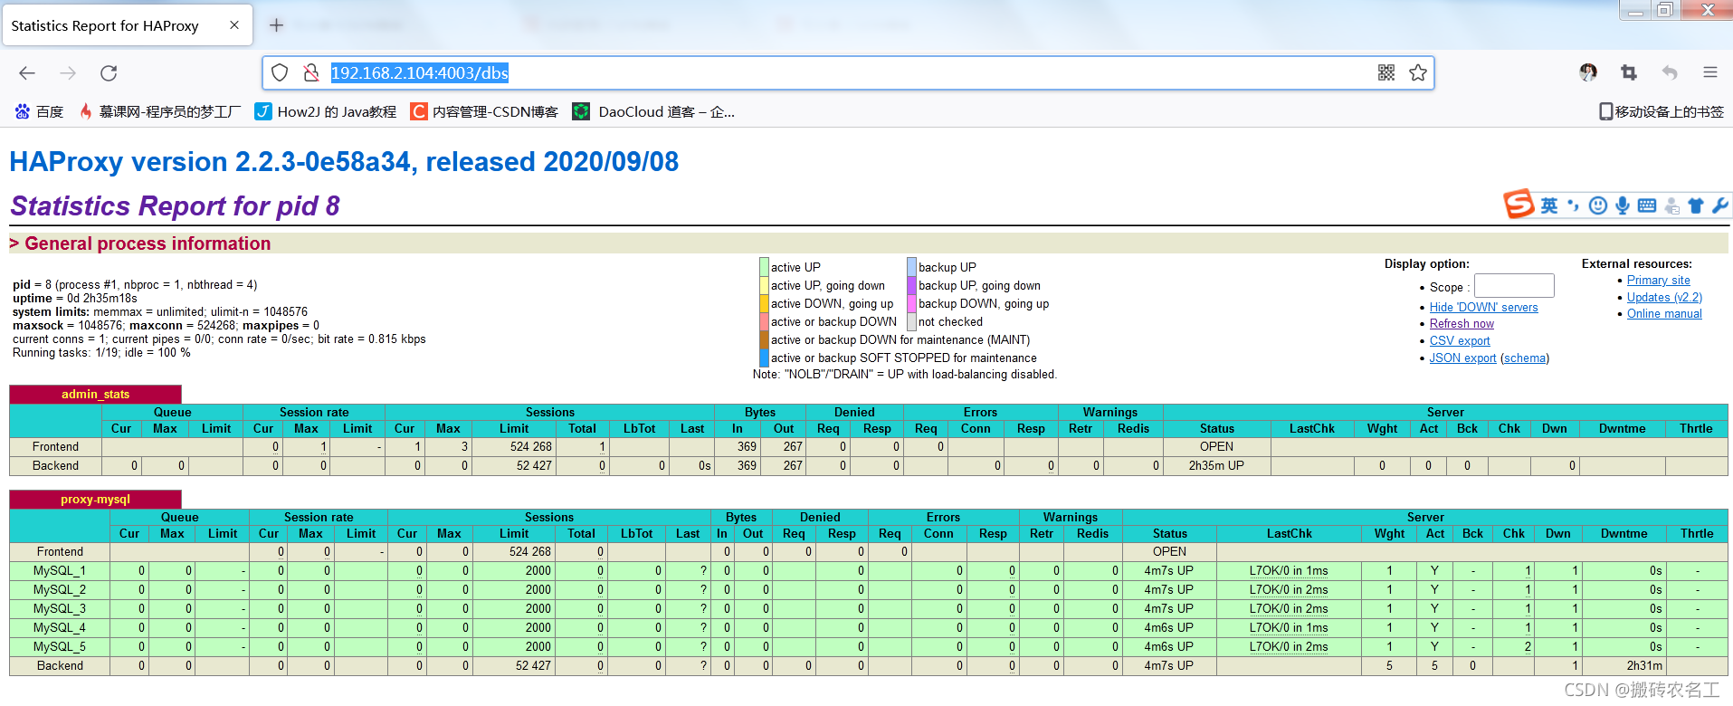Click the 'active or backup DOWN' red swatch

click(764, 321)
